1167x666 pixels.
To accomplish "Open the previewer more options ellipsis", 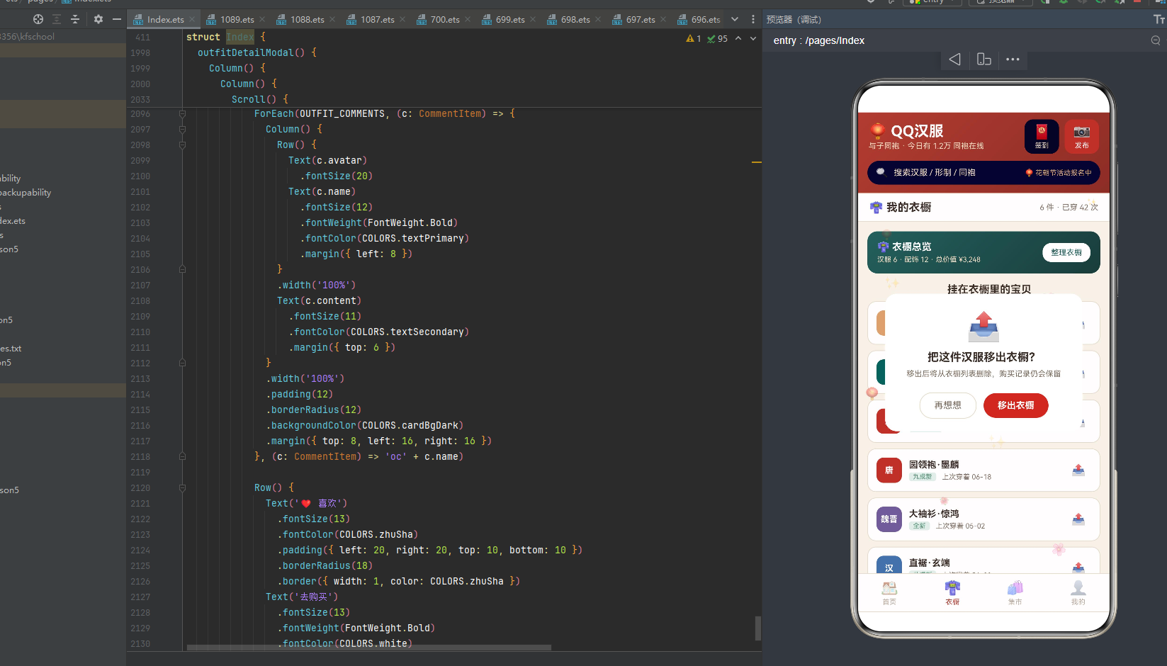I will (x=1013, y=60).
